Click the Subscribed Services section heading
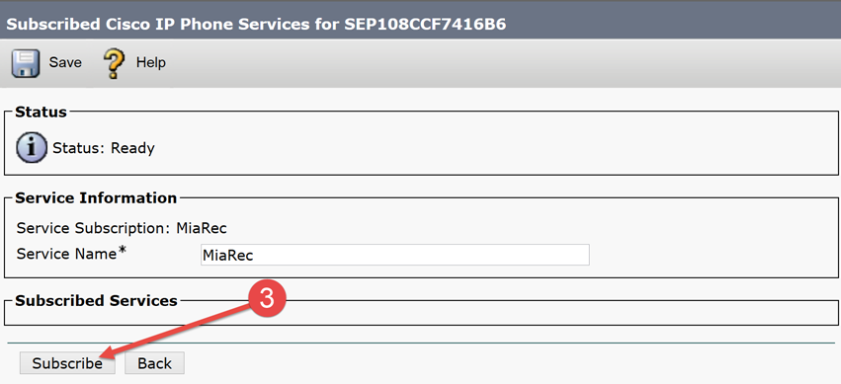The width and height of the screenshot is (841, 384). click(x=96, y=301)
